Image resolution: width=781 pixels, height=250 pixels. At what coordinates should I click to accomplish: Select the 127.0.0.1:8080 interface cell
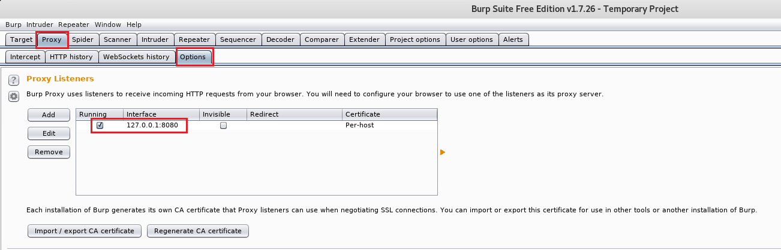click(x=161, y=126)
